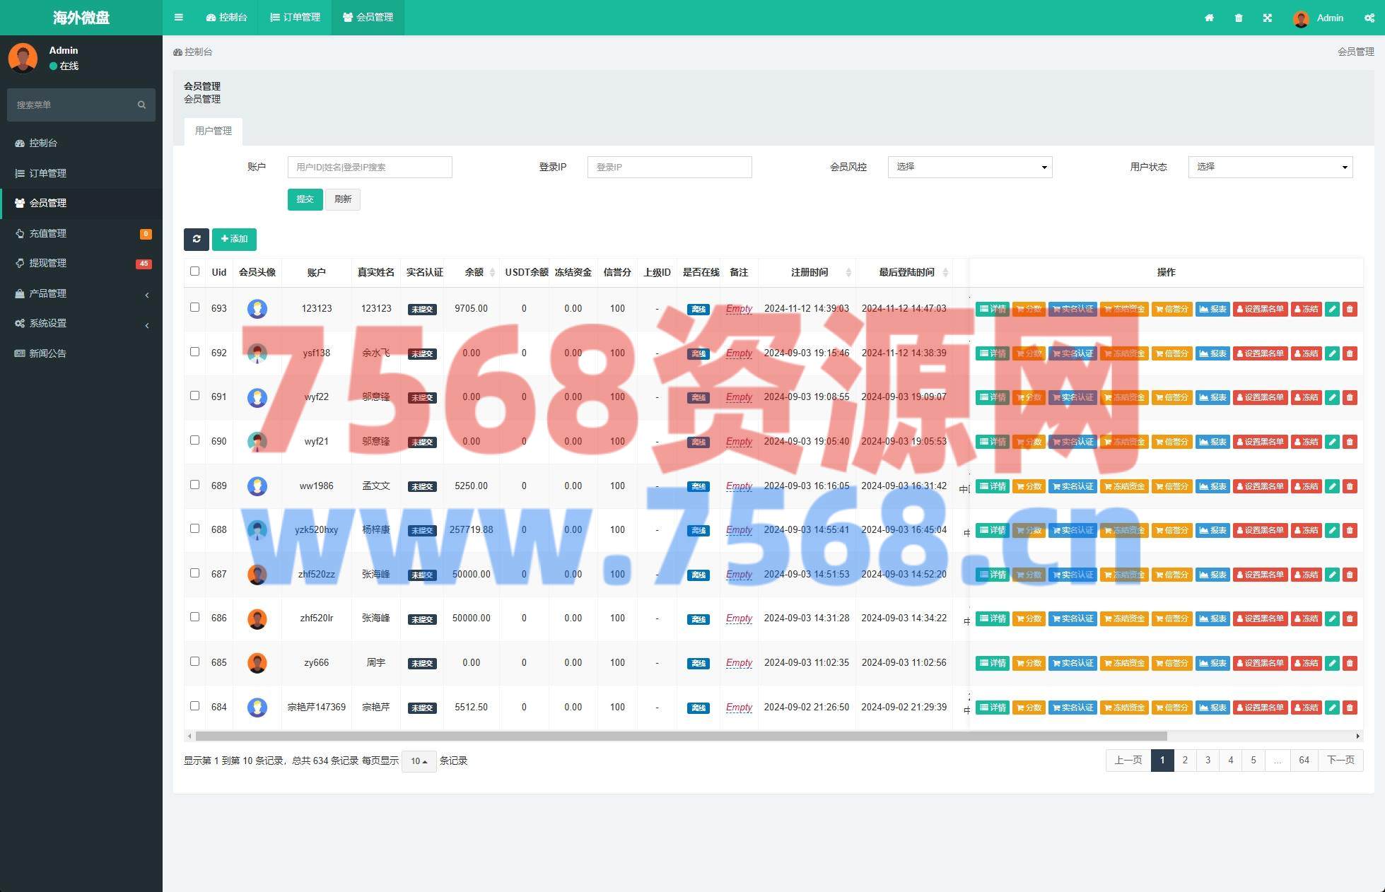This screenshot has height=892, width=1385.
Task: Check the select-all checkbox in table header
Action: [x=195, y=271]
